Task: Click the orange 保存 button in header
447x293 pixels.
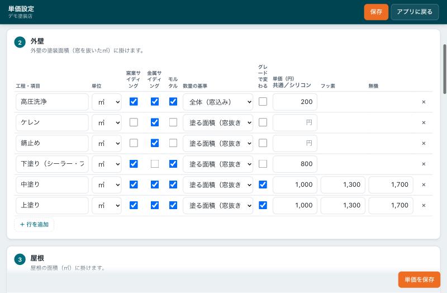Action: coord(376,12)
